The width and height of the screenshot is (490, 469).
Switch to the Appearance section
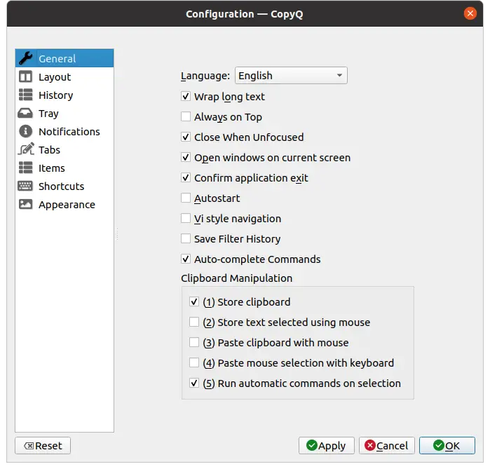pyautogui.click(x=64, y=205)
